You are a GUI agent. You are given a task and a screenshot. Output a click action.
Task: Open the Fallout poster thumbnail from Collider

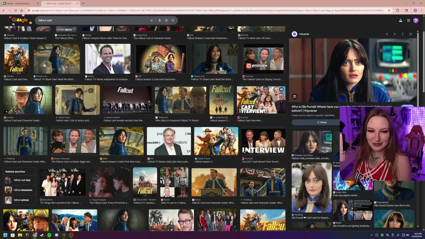[16, 59]
